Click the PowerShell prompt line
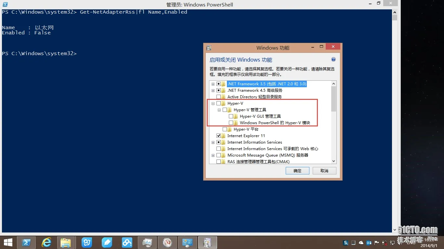Screen dimensions: 444x249 [39, 53]
